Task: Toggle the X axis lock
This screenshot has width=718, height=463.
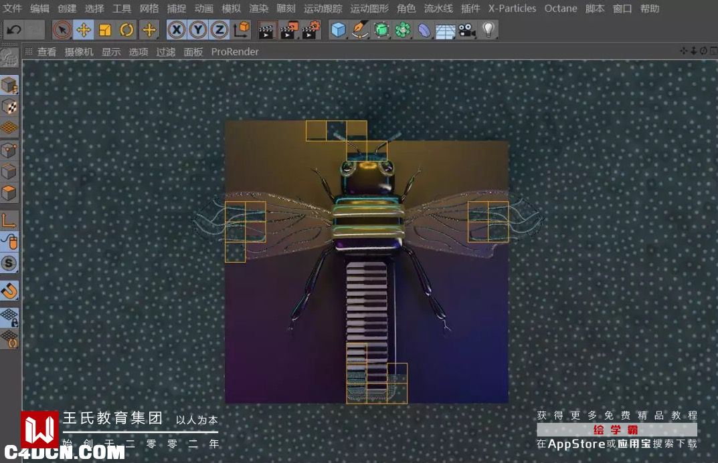Action: 177,30
